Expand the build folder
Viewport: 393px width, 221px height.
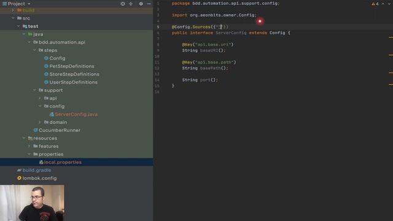[13, 10]
